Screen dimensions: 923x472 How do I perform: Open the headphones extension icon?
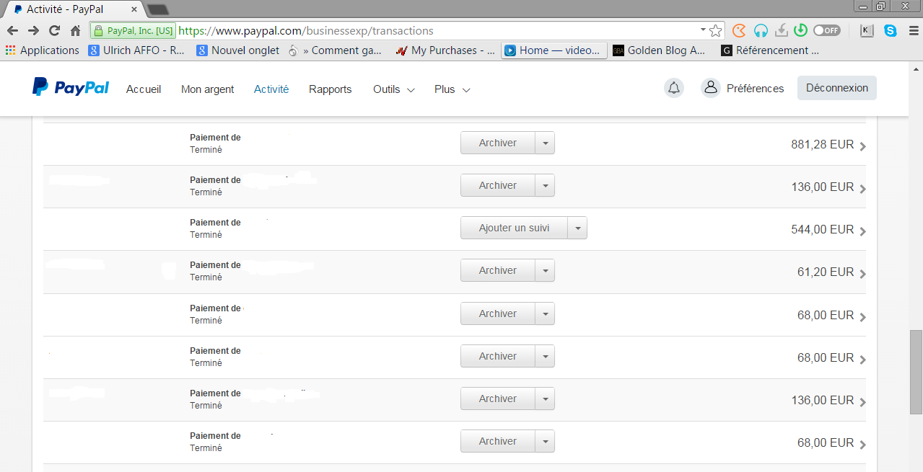click(760, 31)
